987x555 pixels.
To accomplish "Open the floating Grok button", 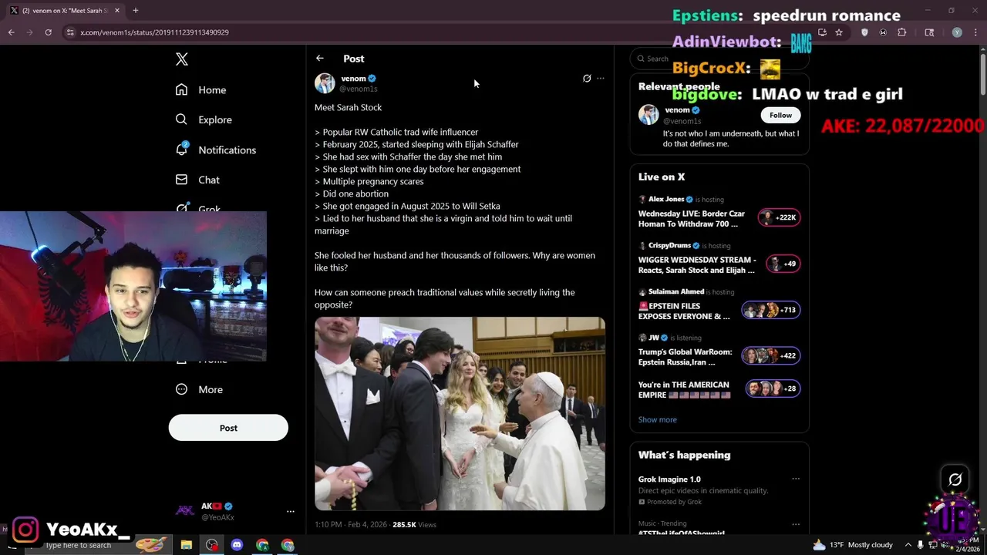I will point(955,480).
